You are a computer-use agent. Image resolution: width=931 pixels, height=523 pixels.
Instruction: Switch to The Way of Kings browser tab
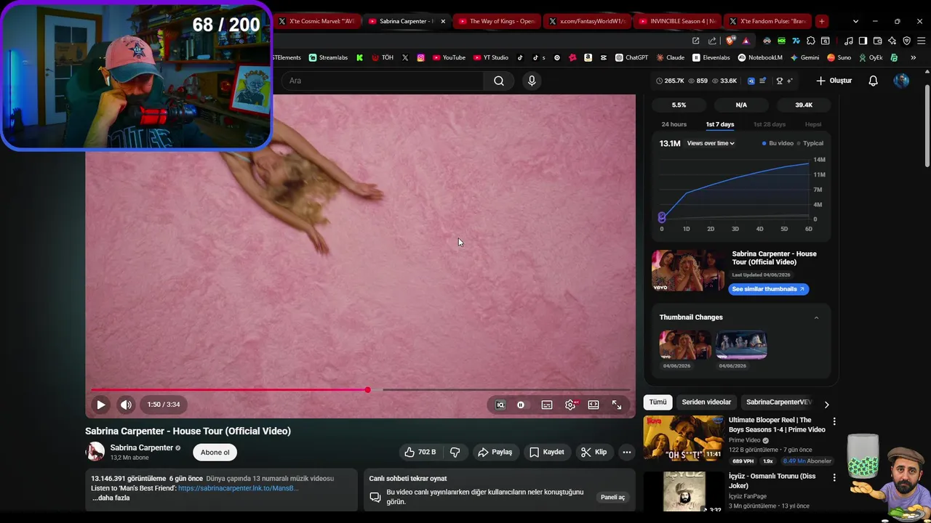point(498,21)
